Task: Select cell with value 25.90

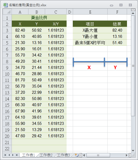Action: point(20,49)
